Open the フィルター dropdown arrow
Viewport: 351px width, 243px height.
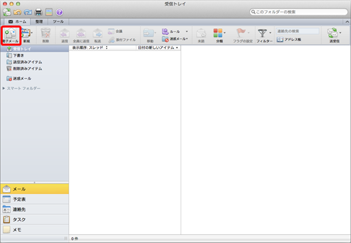270,33
